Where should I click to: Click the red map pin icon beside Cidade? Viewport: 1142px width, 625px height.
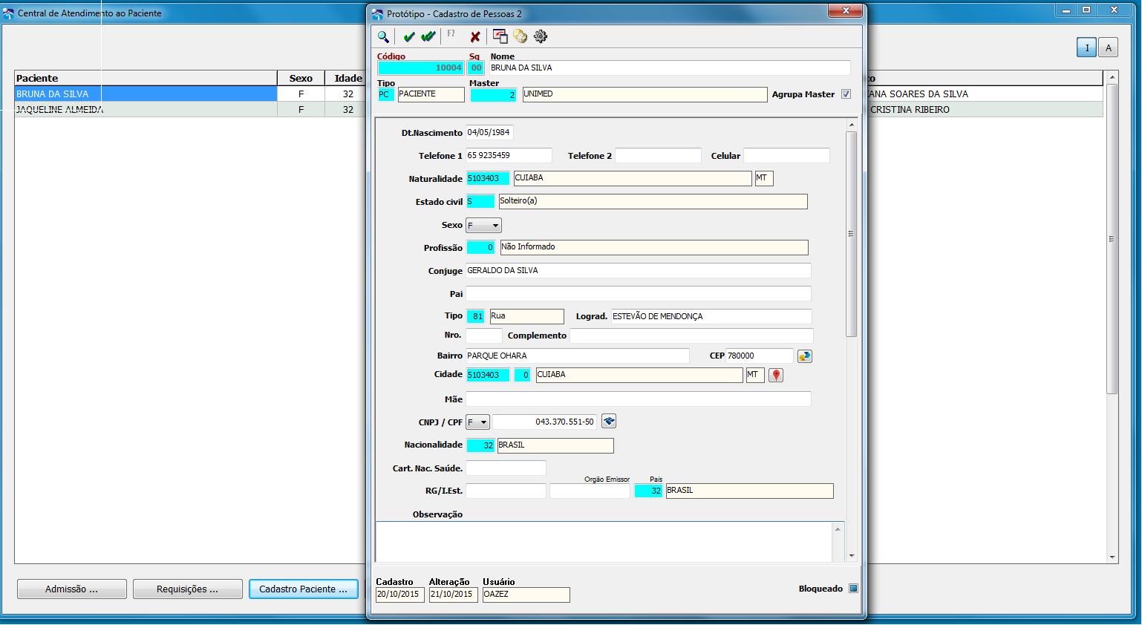776,376
